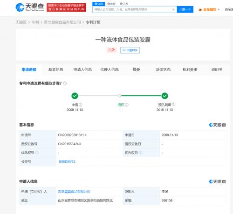This screenshot has height=214, width=233.
Task: Switch search mode to 查关系
Action: tap(124, 4)
